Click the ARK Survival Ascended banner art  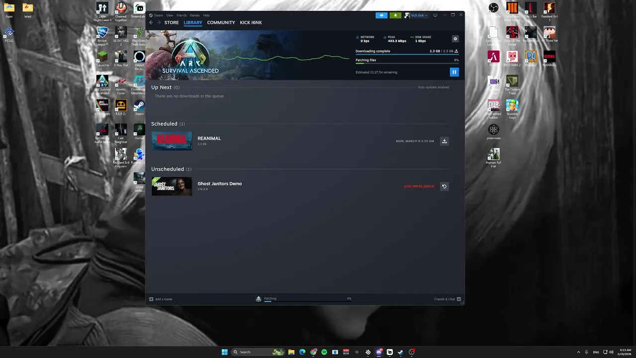tap(190, 55)
